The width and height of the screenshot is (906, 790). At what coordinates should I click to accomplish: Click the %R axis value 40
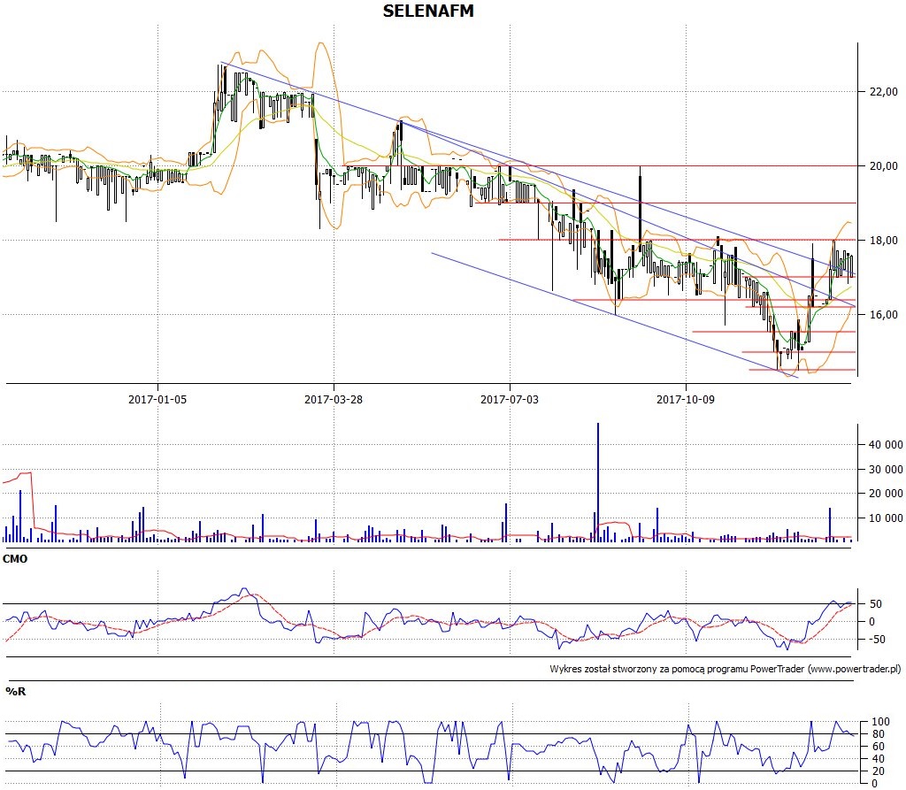pos(878,759)
